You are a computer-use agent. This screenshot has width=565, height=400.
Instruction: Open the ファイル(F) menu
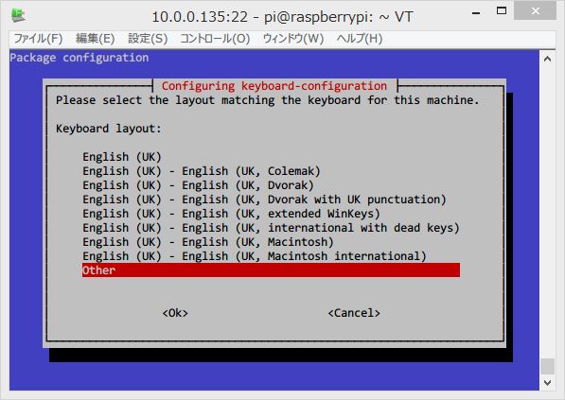pyautogui.click(x=38, y=38)
